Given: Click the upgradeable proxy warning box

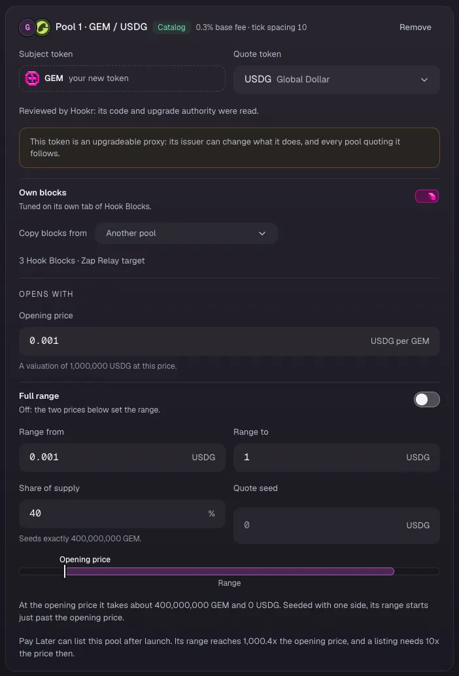Looking at the screenshot, I should 229,148.
